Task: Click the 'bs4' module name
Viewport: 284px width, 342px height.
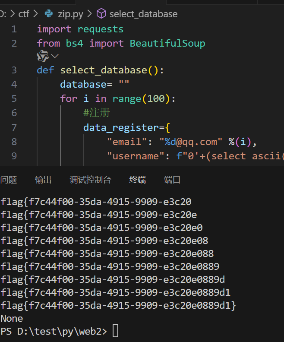Action: [75, 43]
